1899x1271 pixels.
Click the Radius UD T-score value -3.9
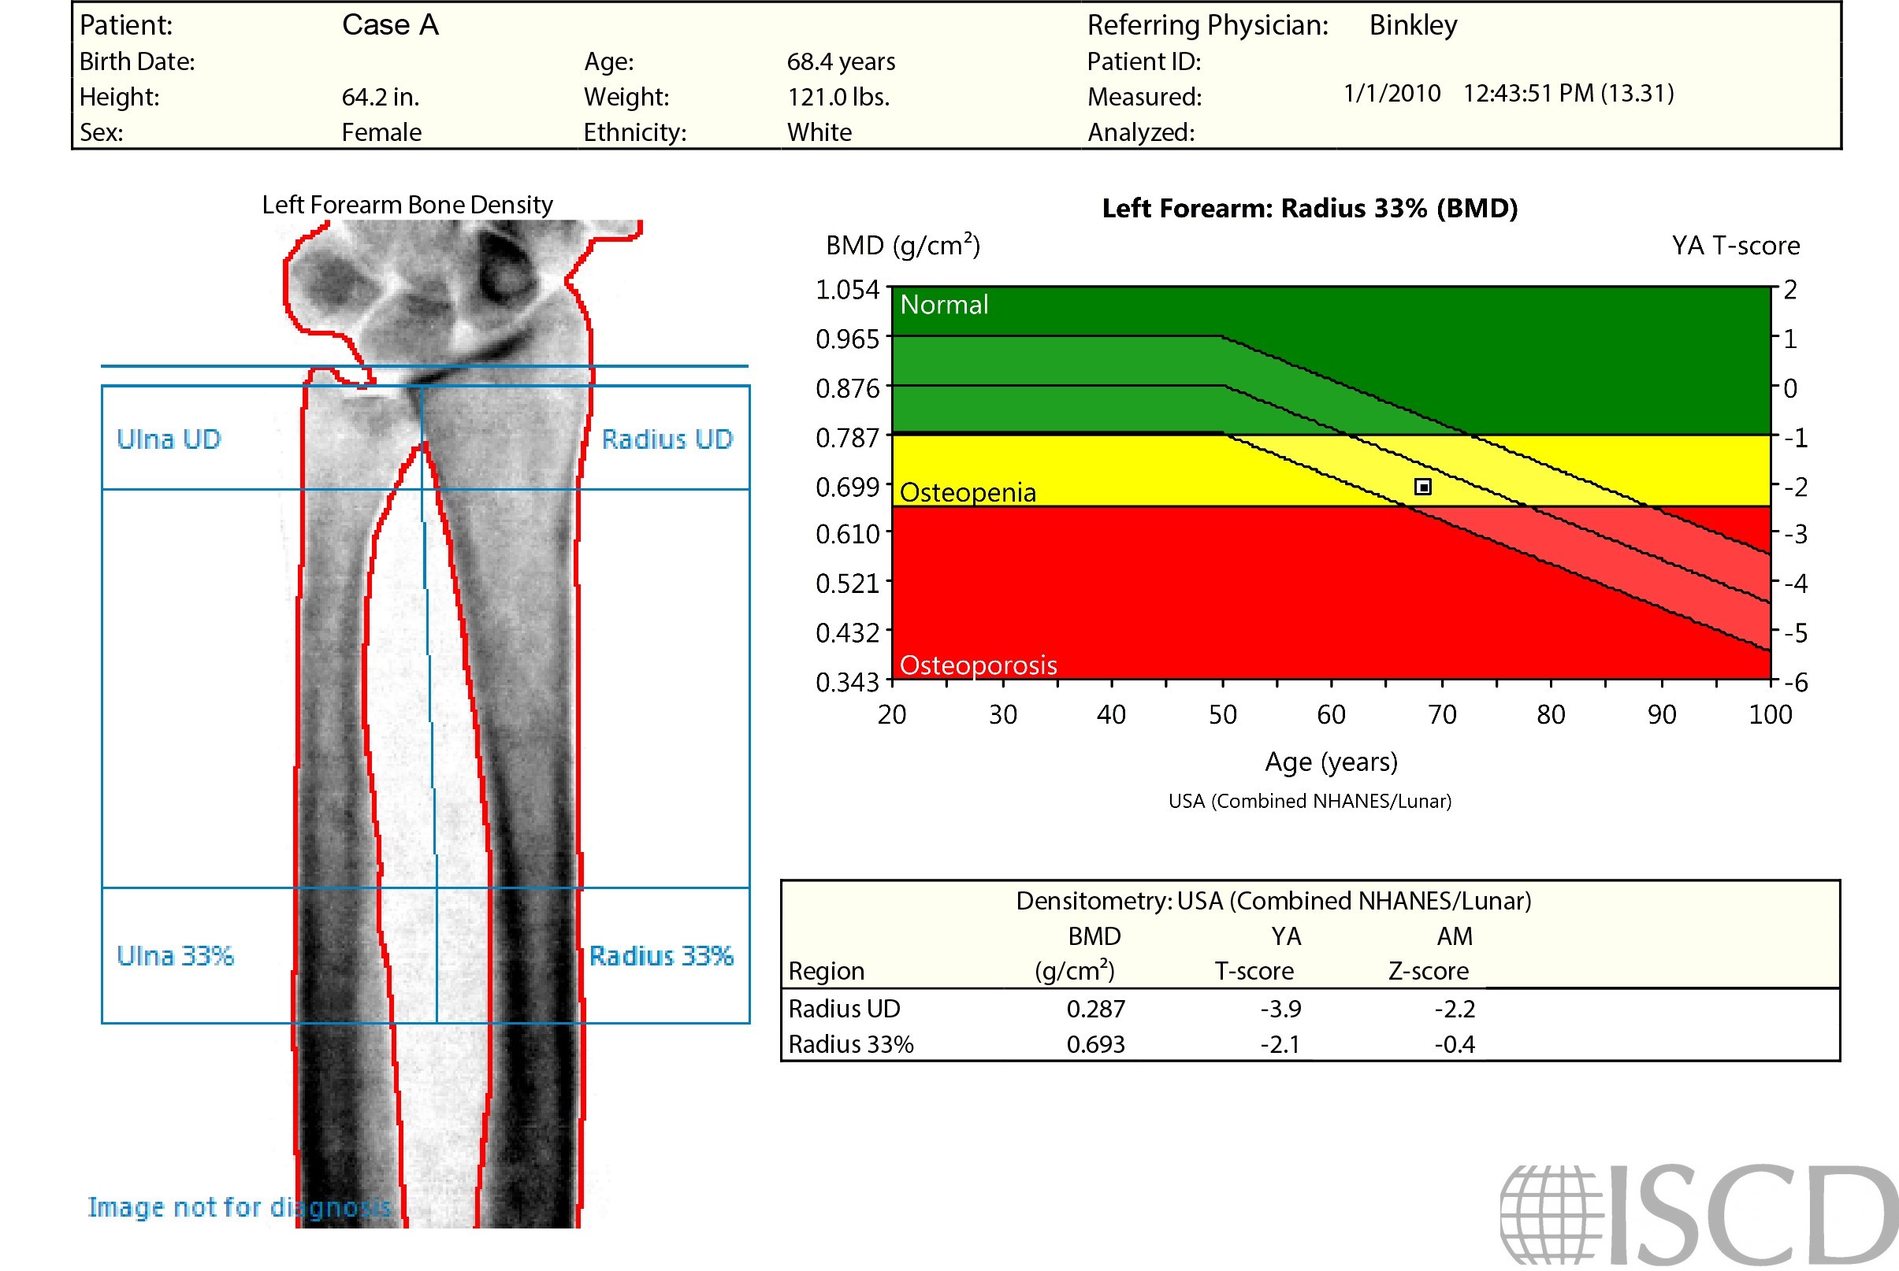coord(1280,1008)
